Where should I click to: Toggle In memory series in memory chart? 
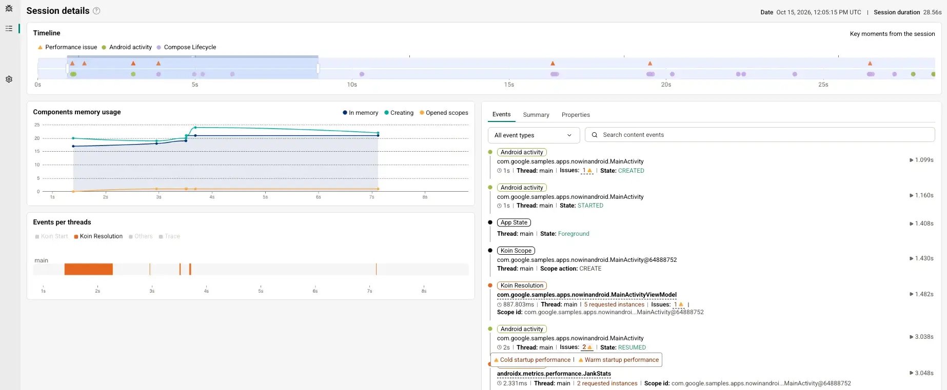(x=360, y=113)
